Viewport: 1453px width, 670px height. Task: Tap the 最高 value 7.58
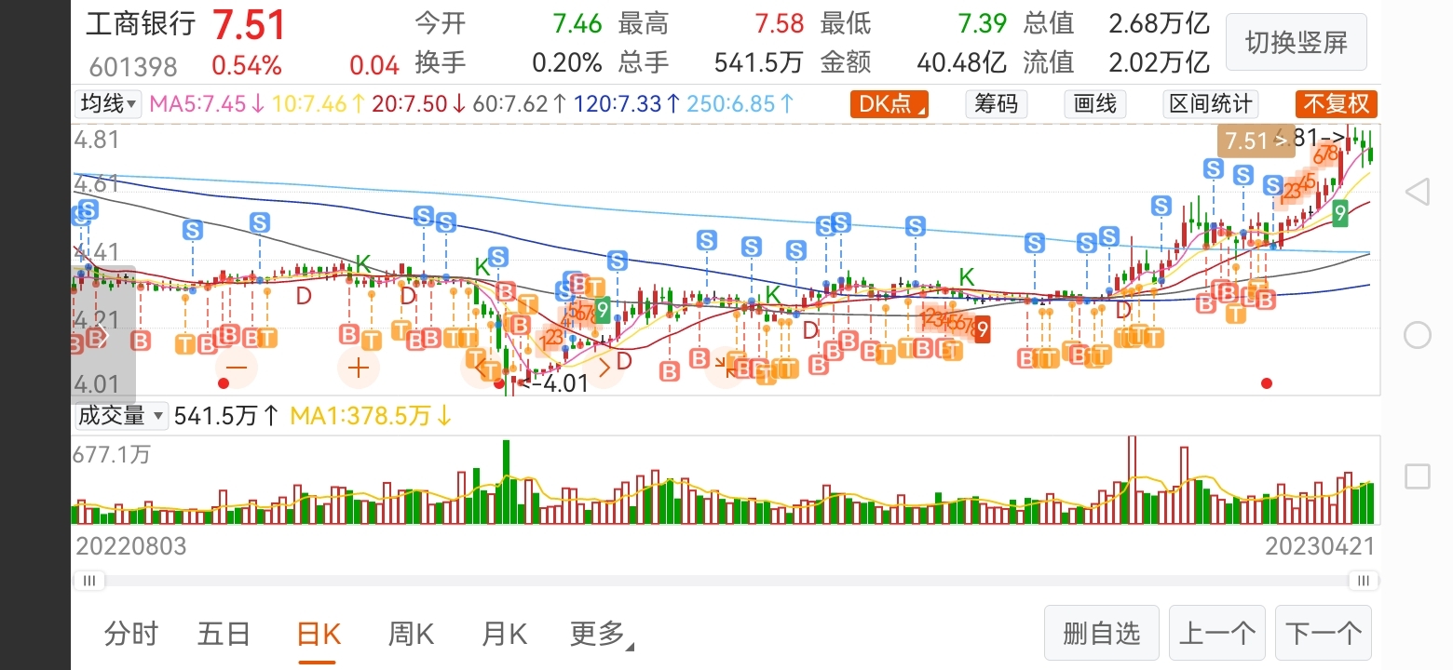[x=780, y=23]
